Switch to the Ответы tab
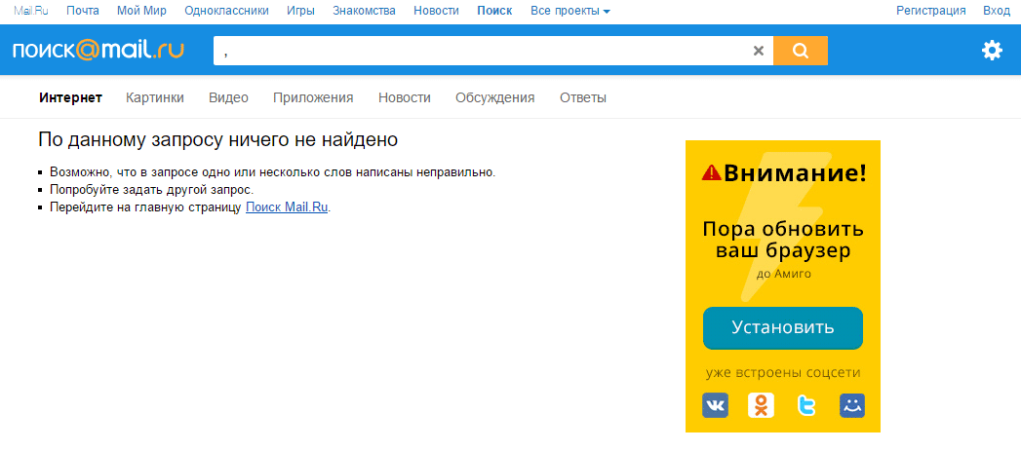This screenshot has width=1021, height=451. 583,97
